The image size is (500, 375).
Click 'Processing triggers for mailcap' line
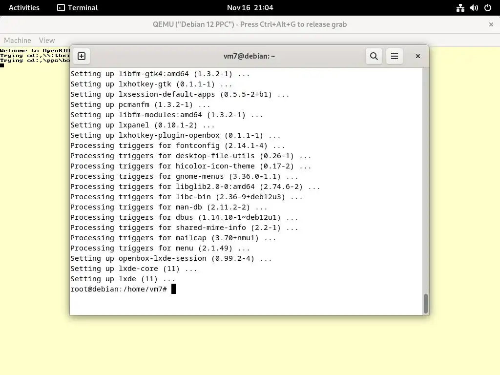173,238
